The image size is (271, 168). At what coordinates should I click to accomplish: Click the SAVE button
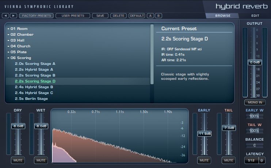tap(100, 16)
